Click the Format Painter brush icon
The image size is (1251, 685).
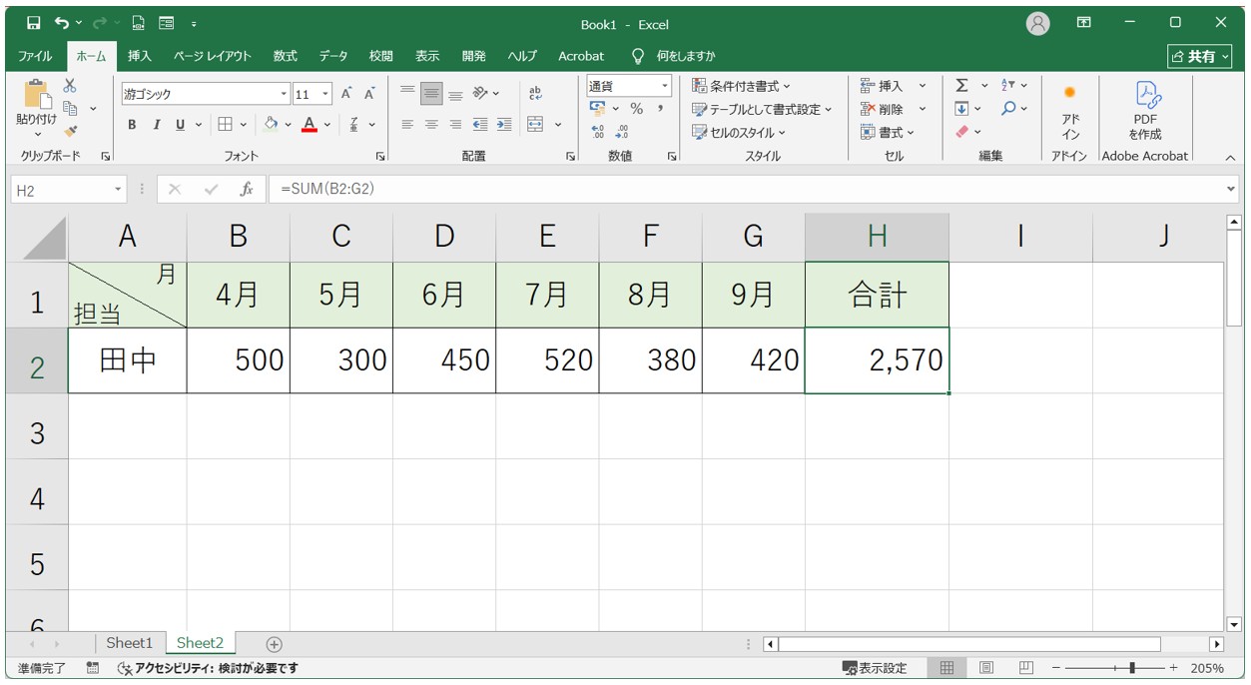click(70, 131)
